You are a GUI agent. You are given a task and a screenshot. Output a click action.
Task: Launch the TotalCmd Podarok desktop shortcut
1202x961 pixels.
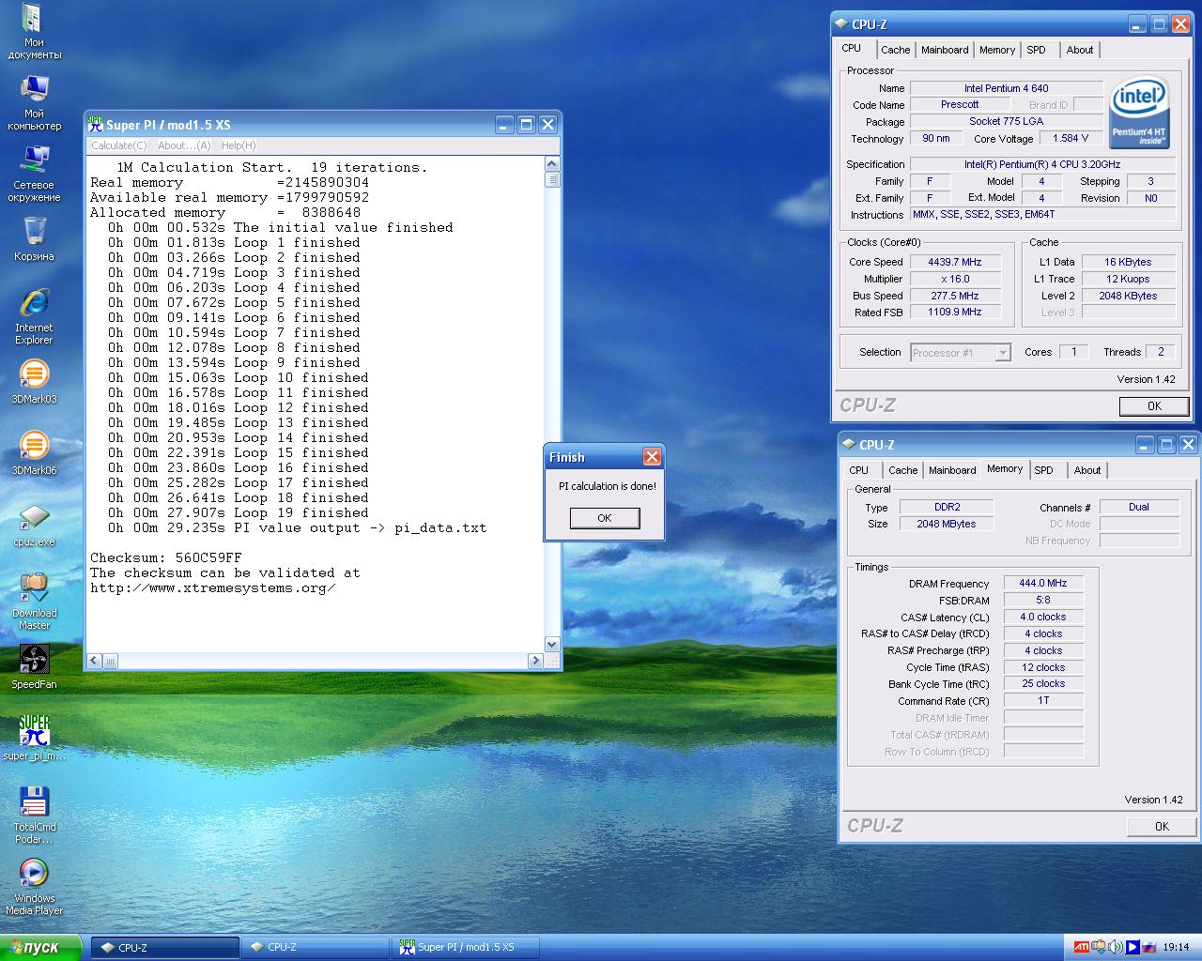tap(34, 815)
